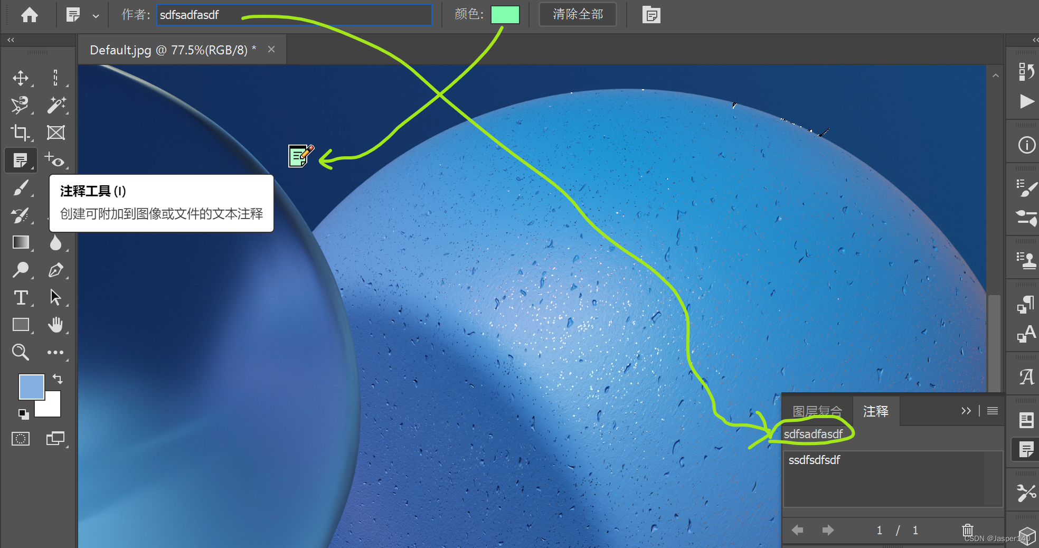Select the Frame tool
The width and height of the screenshot is (1039, 548).
pos(55,133)
